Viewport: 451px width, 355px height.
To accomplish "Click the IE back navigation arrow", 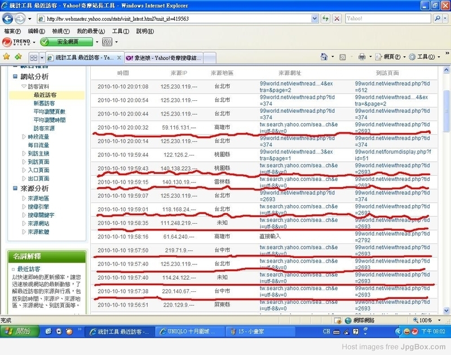I will coord(8,19).
